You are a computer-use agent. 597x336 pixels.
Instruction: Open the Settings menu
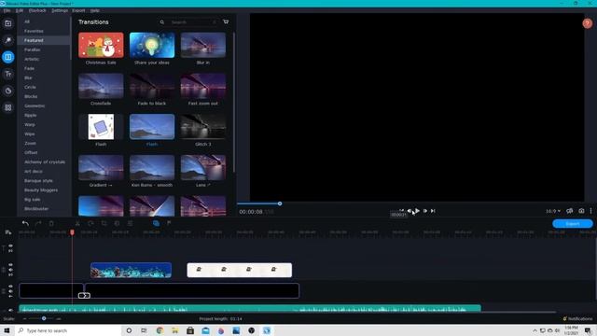[x=60, y=10]
